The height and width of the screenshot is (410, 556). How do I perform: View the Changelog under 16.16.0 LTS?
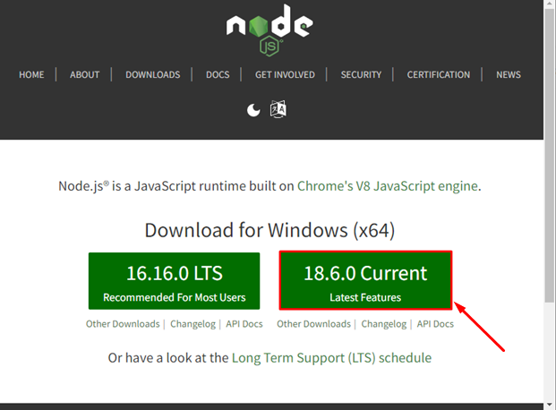coord(192,324)
